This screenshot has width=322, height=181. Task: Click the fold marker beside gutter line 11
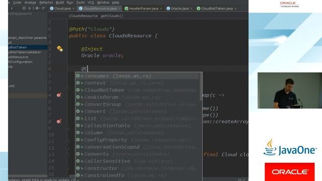pyautogui.click(x=67, y=141)
